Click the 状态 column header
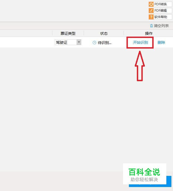The image size is (173, 191). (104, 33)
